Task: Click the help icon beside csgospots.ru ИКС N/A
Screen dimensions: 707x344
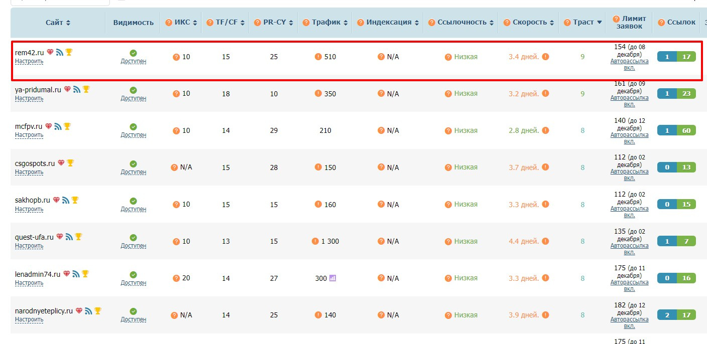Action: [174, 167]
